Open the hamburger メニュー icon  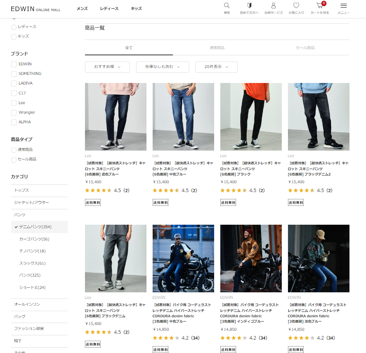pos(344,6)
